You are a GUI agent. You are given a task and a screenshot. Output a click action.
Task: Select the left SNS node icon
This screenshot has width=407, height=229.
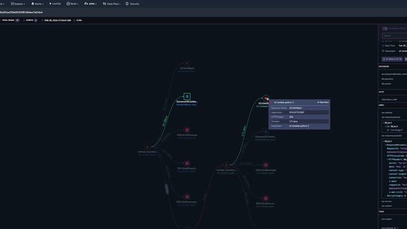click(x=187, y=163)
